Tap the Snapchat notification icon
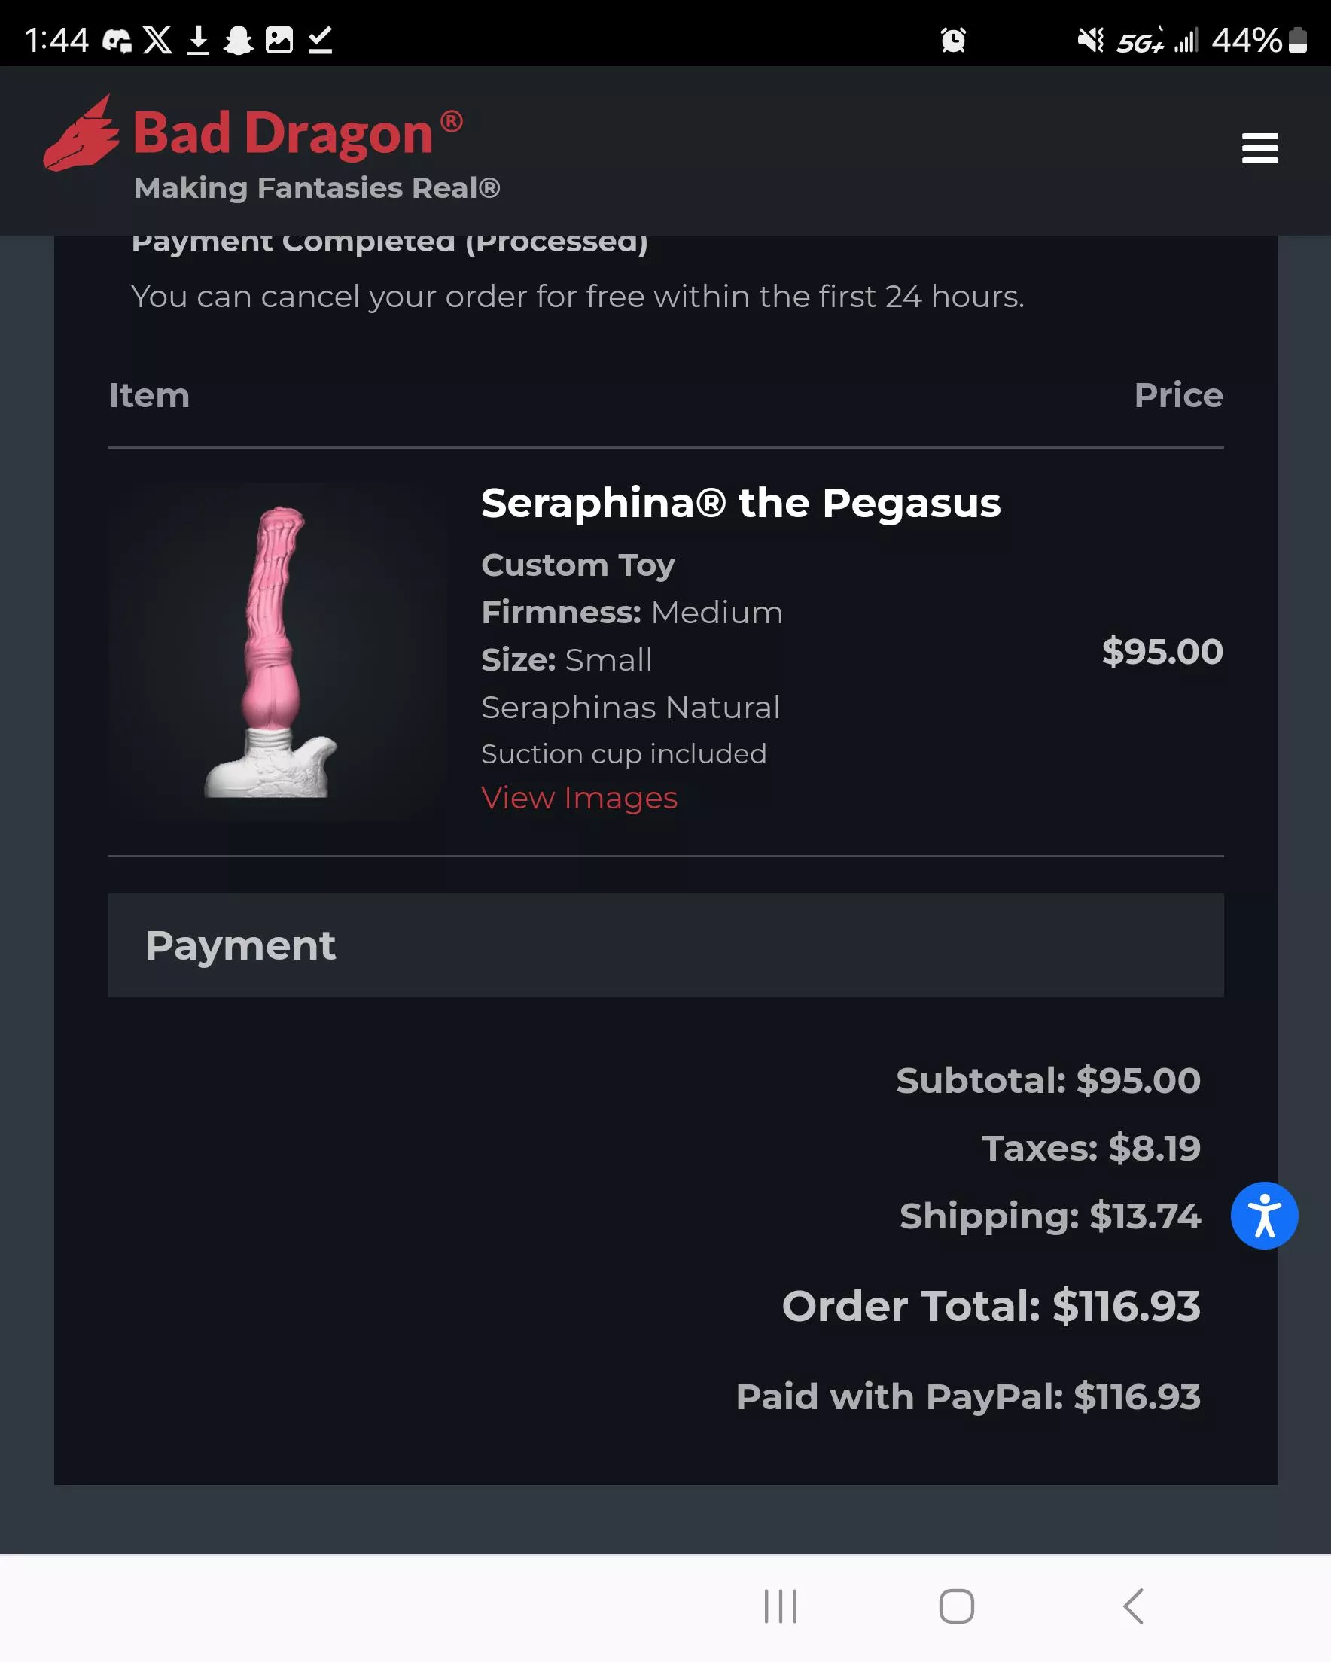1331x1662 pixels. point(240,40)
